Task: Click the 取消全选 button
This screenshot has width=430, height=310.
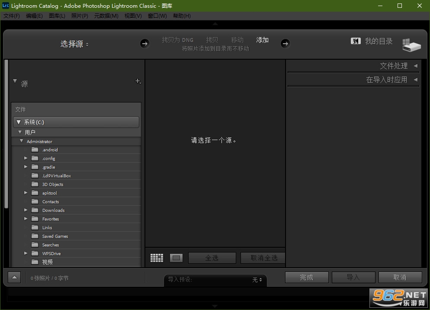Action: point(263,258)
